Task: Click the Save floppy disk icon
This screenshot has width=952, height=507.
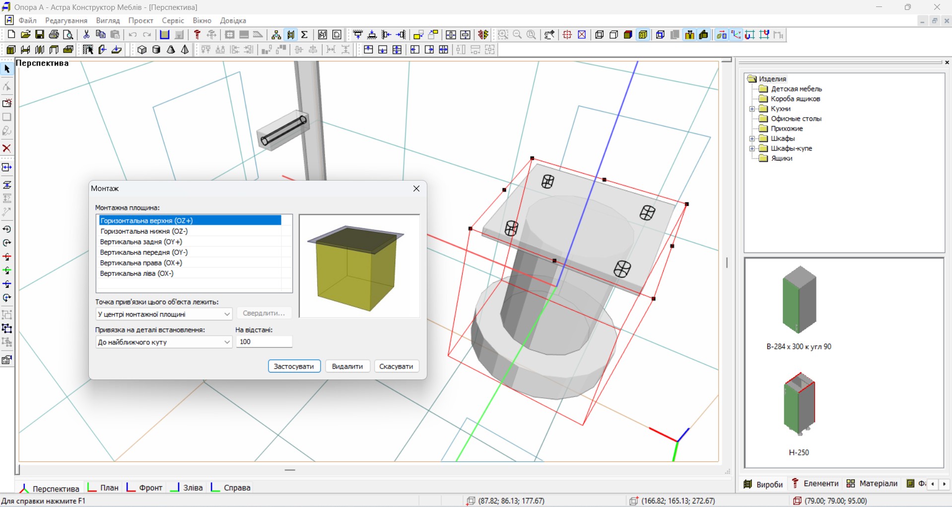Action: click(x=40, y=34)
